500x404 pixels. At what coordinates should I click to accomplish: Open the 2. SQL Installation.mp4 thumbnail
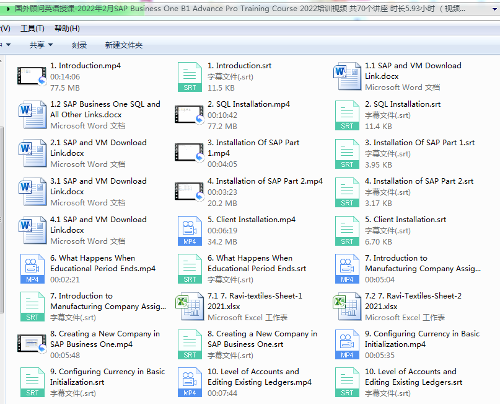(x=190, y=114)
